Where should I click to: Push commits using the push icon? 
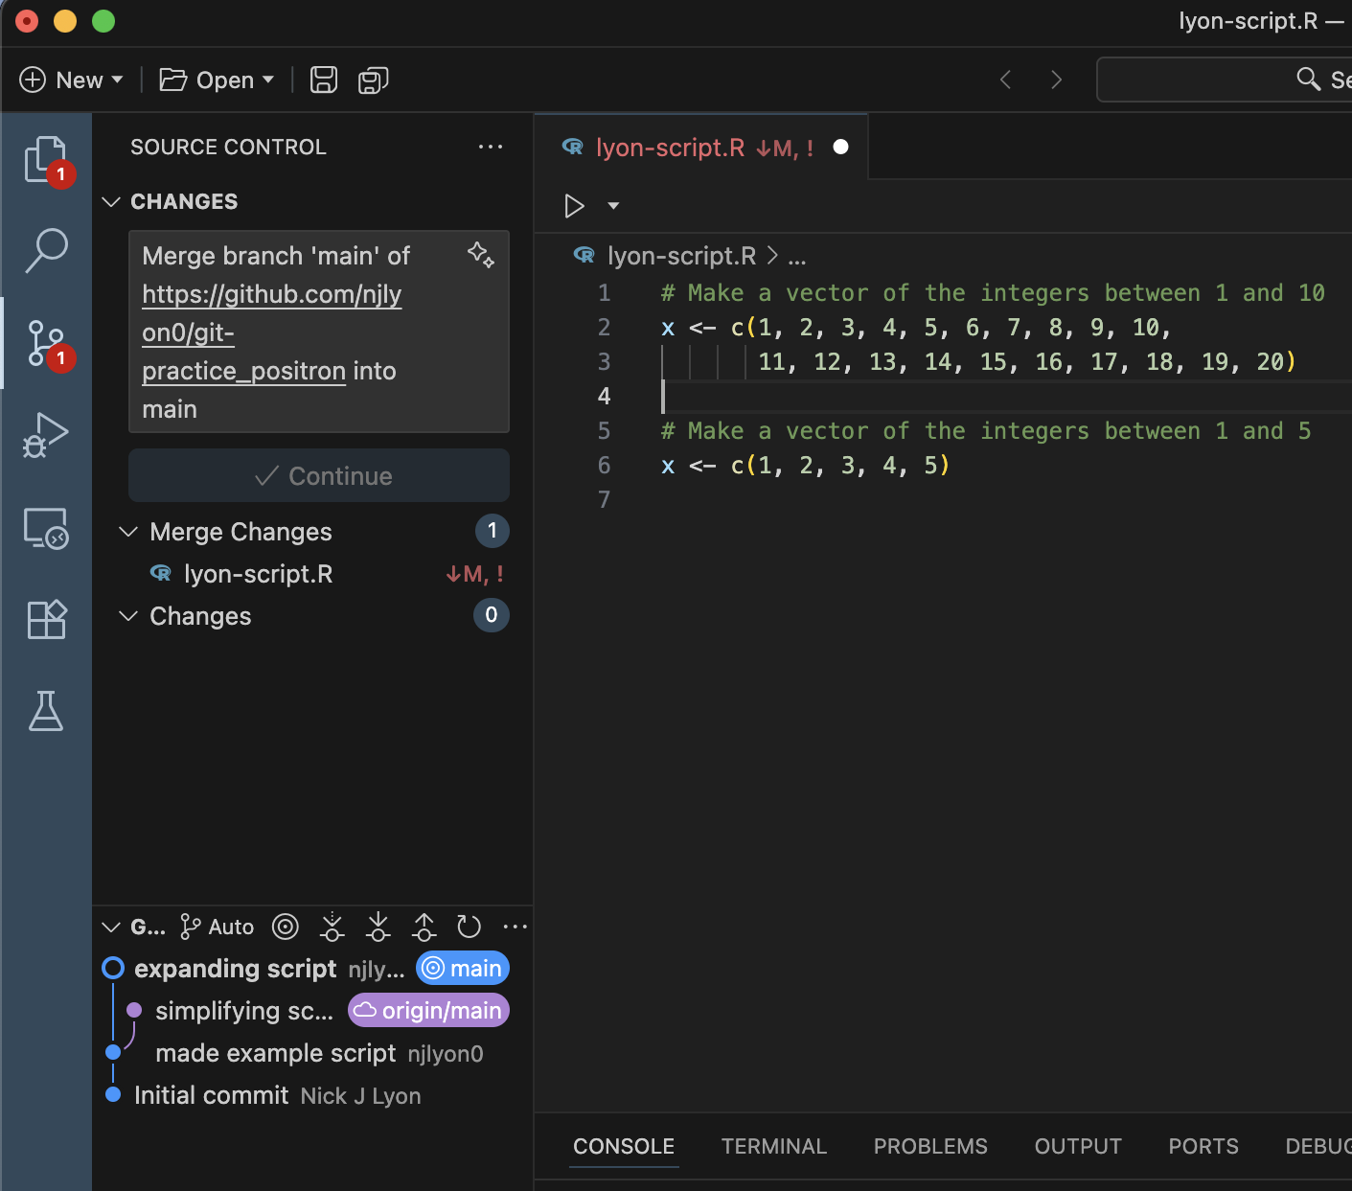click(x=424, y=927)
